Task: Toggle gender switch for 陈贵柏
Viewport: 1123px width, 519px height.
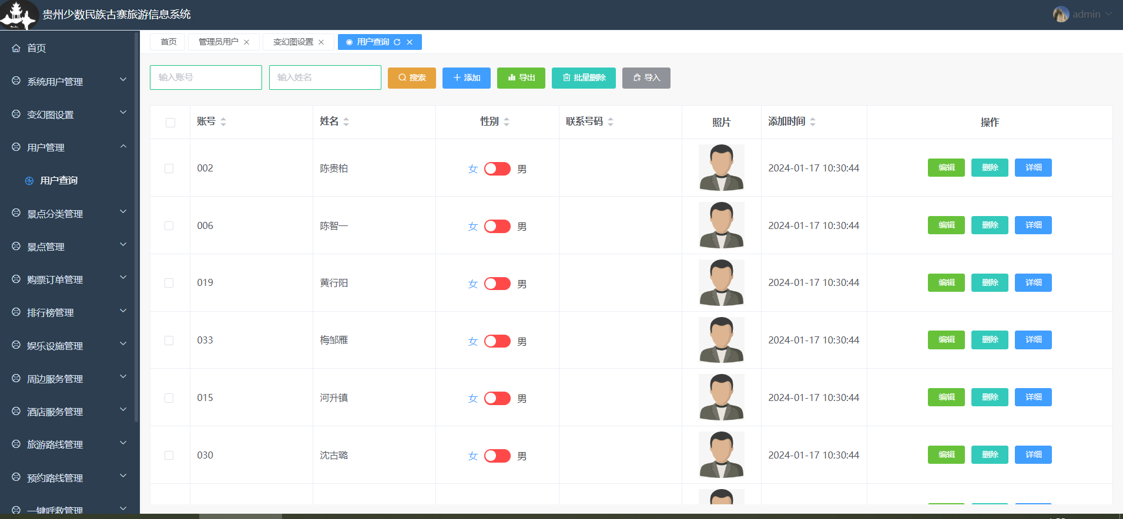Action: (x=497, y=169)
